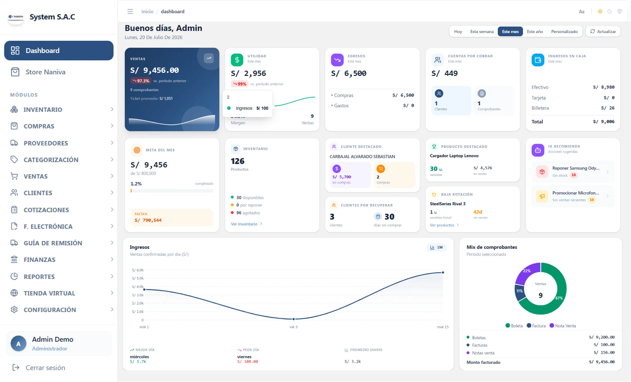Viewport: 631px width, 382px height.
Task: Click the System S.A.C logo
Action: pyautogui.click(x=16, y=18)
